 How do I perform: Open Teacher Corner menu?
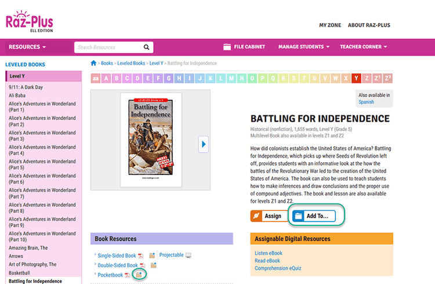(364, 47)
